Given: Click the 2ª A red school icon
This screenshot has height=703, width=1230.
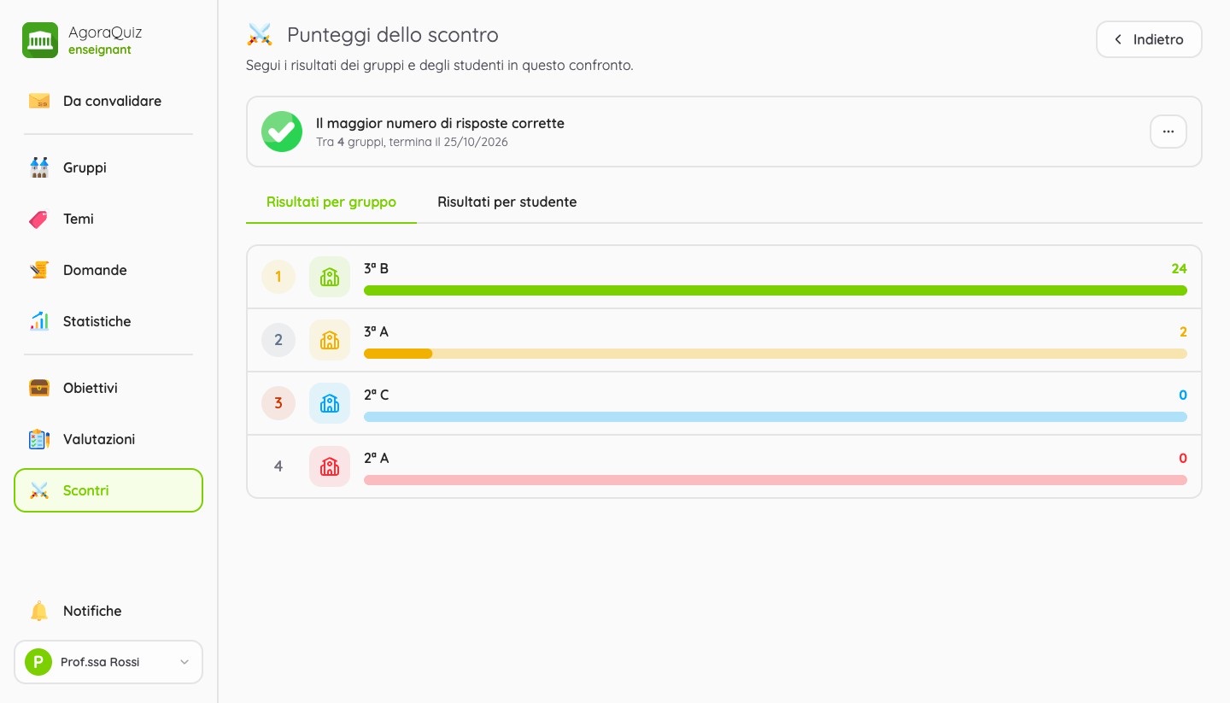Looking at the screenshot, I should click(330, 466).
